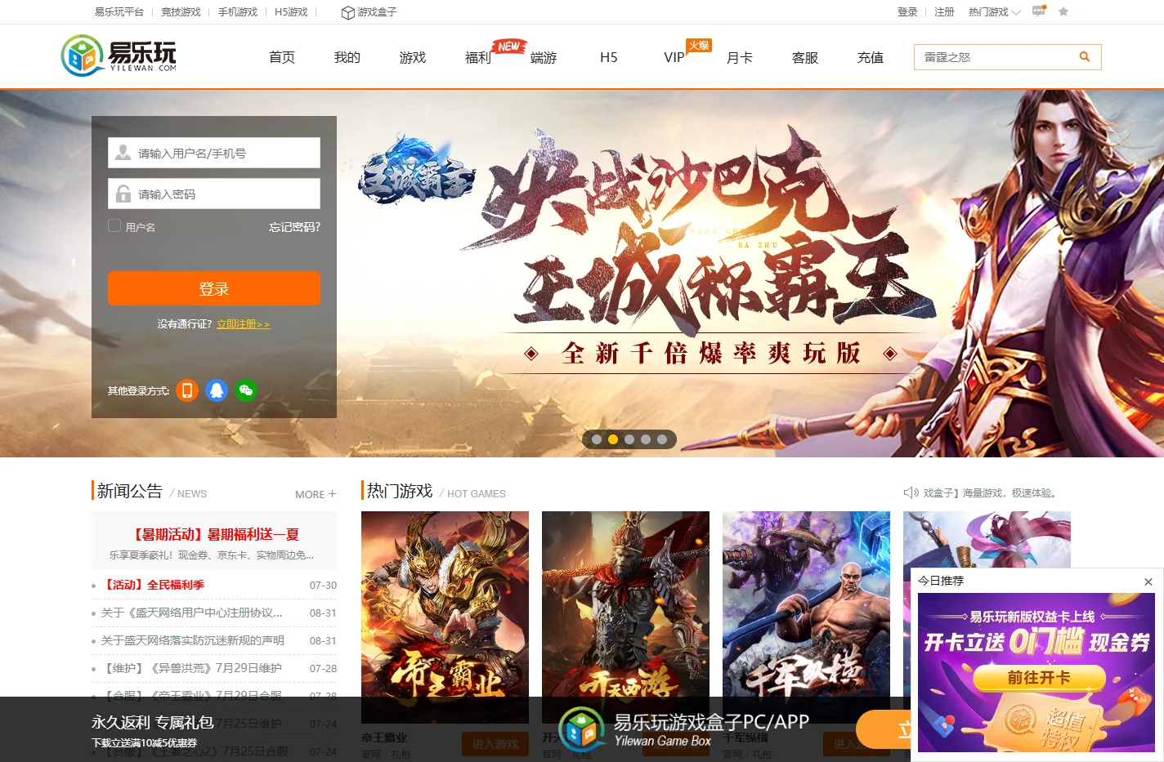The width and height of the screenshot is (1164, 762).
Task: Open the VIP nav item
Action: pyautogui.click(x=674, y=57)
